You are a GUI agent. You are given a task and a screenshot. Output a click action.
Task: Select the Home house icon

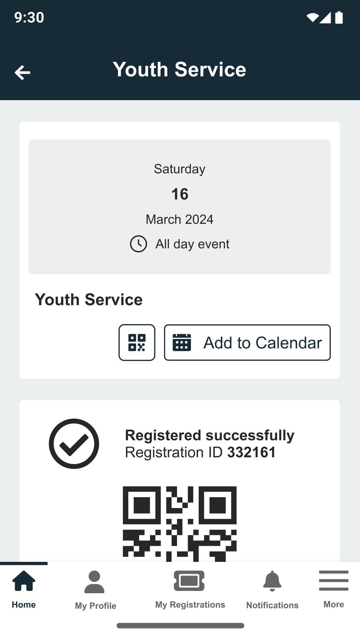24,581
